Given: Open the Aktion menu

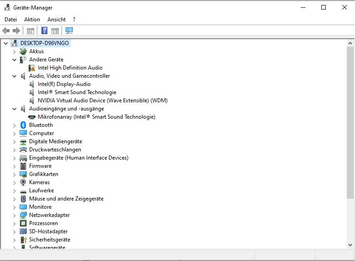Looking at the screenshot, I should pyautogui.click(x=32, y=20).
